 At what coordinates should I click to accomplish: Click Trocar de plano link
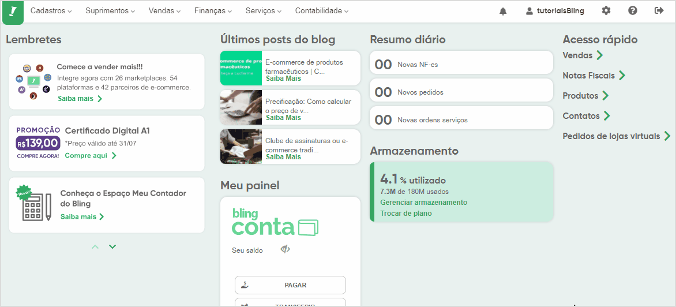click(x=405, y=213)
